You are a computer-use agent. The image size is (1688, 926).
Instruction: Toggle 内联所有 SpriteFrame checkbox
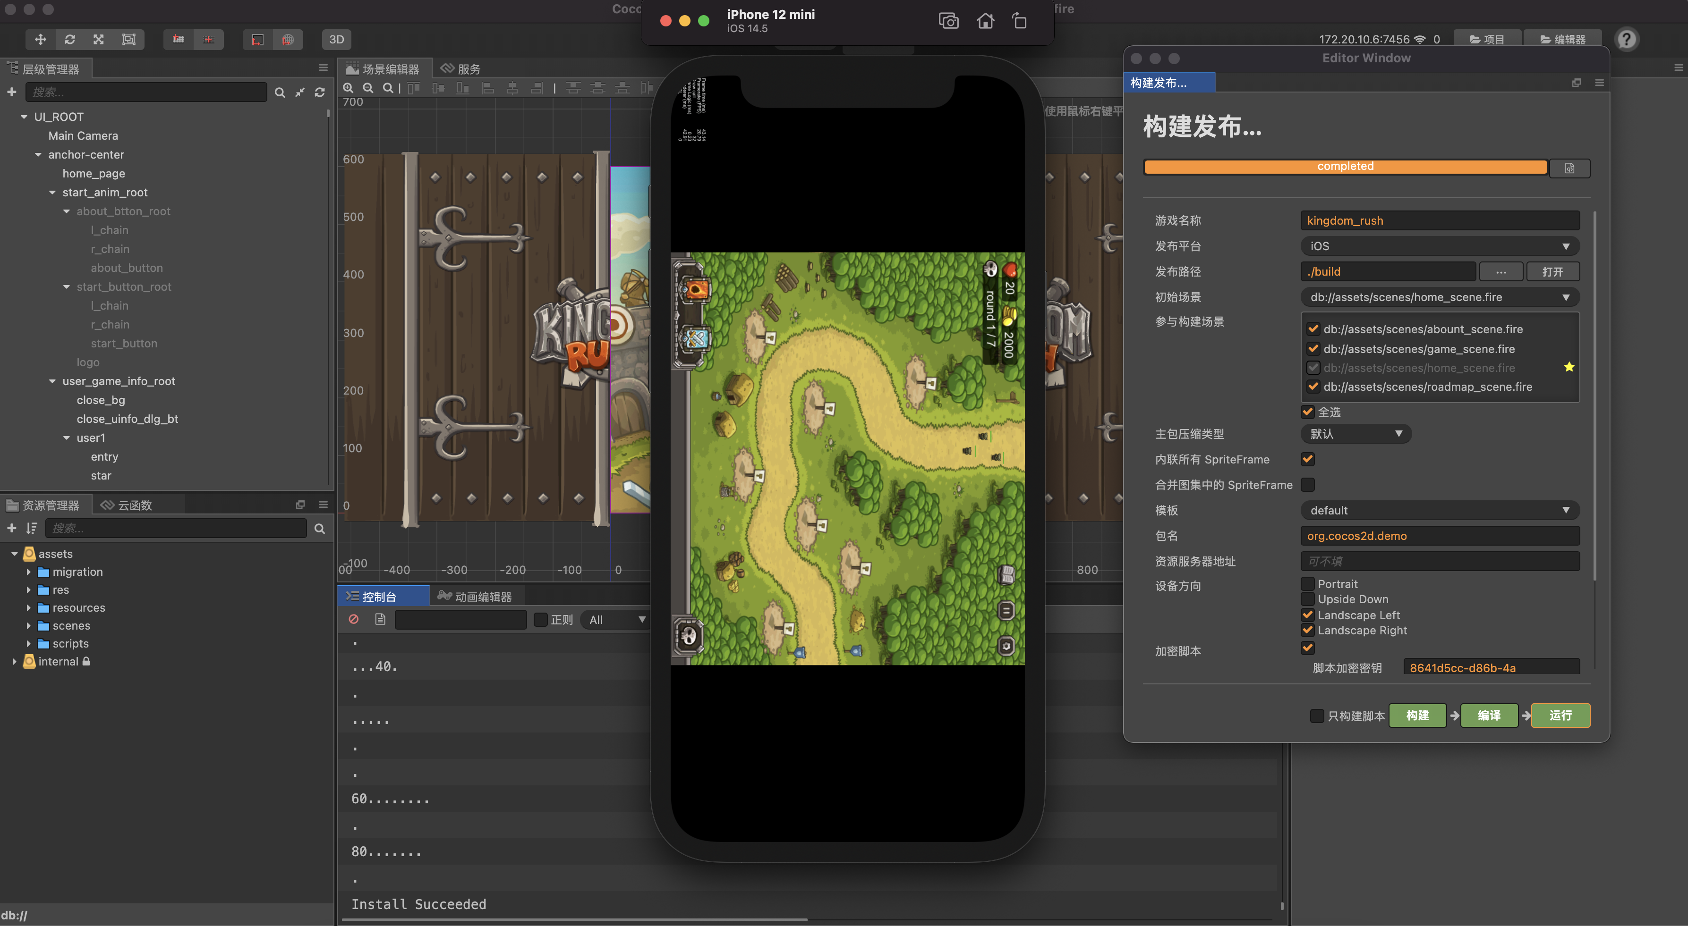(1307, 459)
